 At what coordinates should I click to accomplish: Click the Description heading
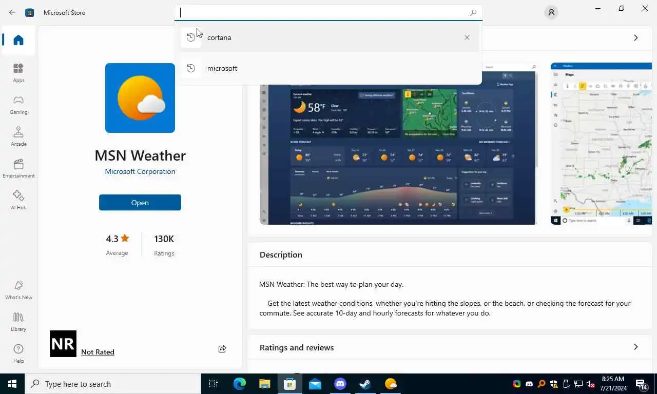[x=281, y=254]
